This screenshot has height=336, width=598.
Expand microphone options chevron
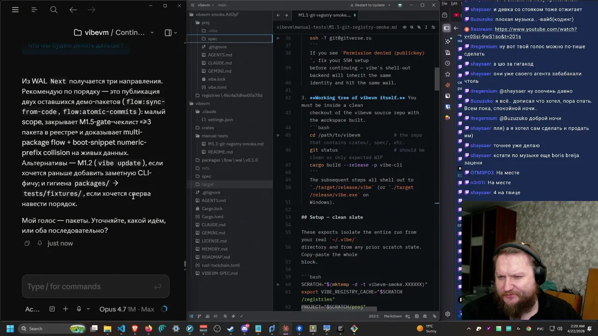click(x=88, y=309)
